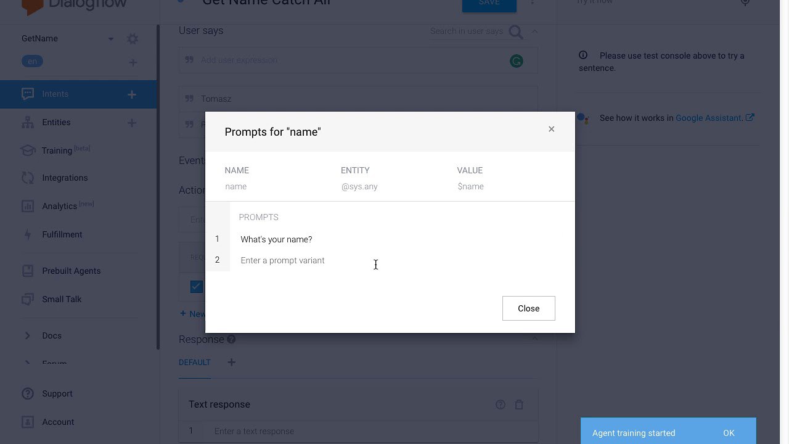Close the prompts dialog using the Close button
789x444 pixels.
point(529,308)
